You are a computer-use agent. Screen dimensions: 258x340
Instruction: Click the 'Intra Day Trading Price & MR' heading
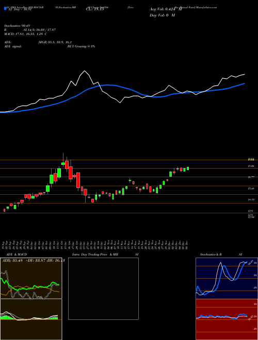[x=95, y=254]
